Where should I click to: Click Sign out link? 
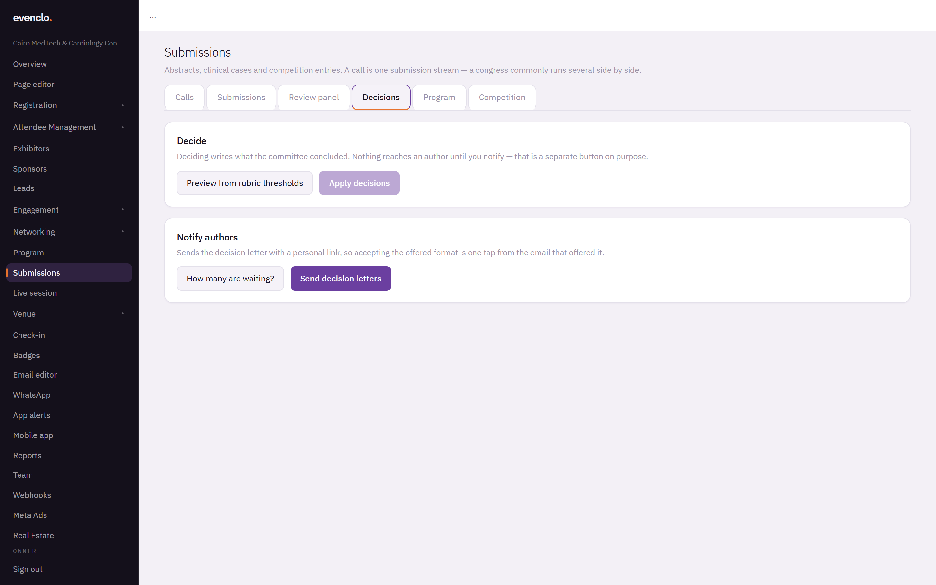point(28,569)
